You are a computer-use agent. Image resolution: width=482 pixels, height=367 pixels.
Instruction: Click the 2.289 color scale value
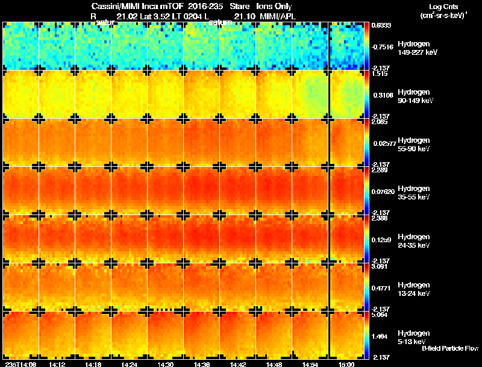(x=380, y=170)
